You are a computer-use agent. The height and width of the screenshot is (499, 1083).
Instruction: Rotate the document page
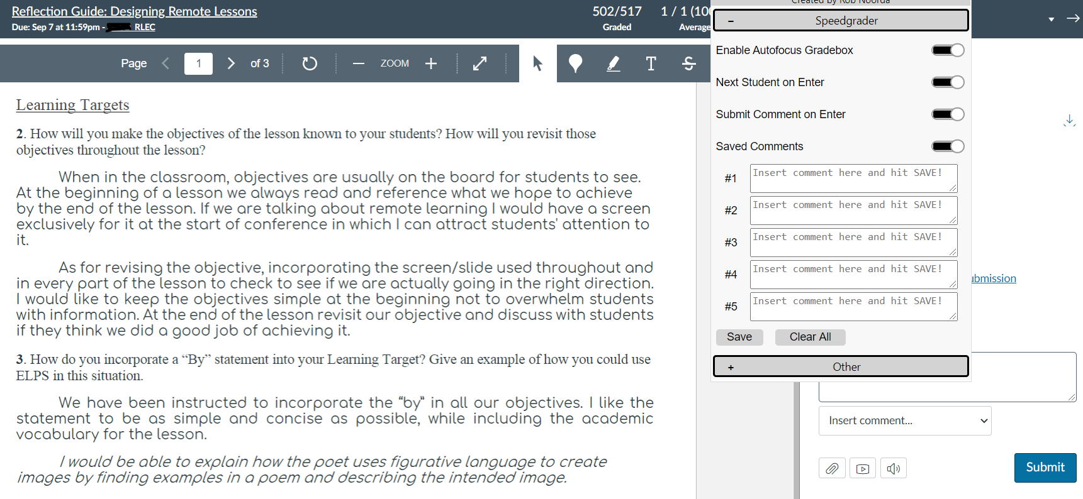(x=309, y=63)
